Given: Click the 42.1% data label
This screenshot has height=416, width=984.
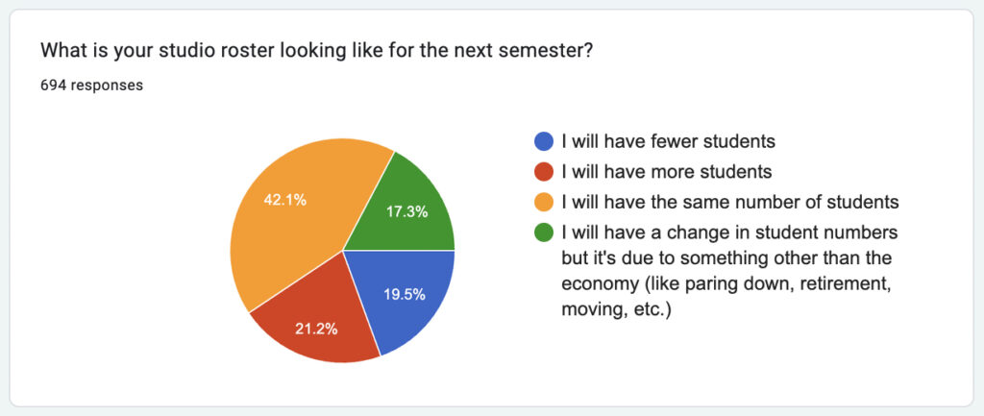Looking at the screenshot, I should tap(284, 200).
